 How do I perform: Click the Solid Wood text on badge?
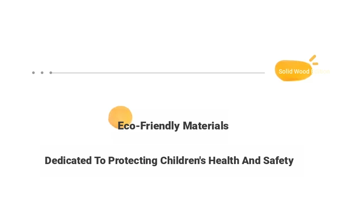coord(294,71)
